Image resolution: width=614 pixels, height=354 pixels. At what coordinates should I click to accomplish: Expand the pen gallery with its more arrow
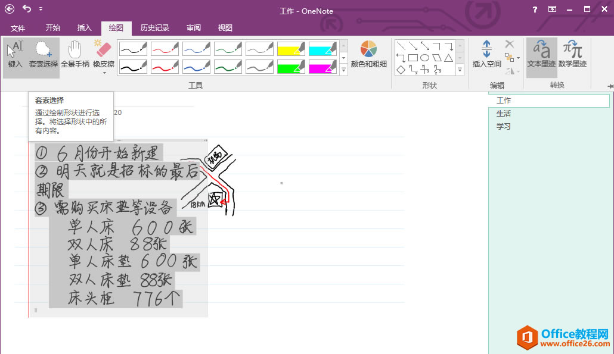tap(344, 69)
